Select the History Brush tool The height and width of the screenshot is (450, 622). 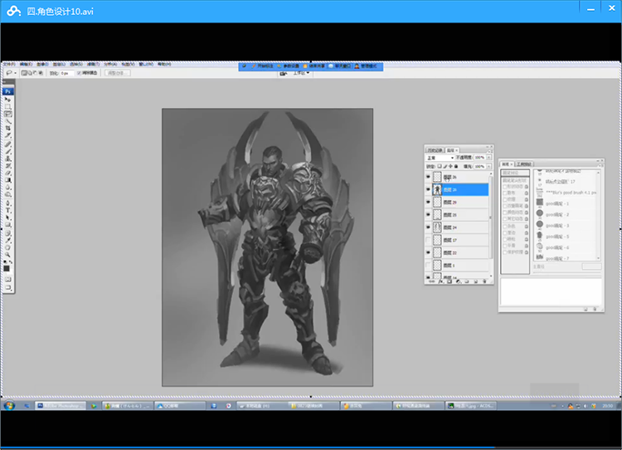pyautogui.click(x=7, y=165)
